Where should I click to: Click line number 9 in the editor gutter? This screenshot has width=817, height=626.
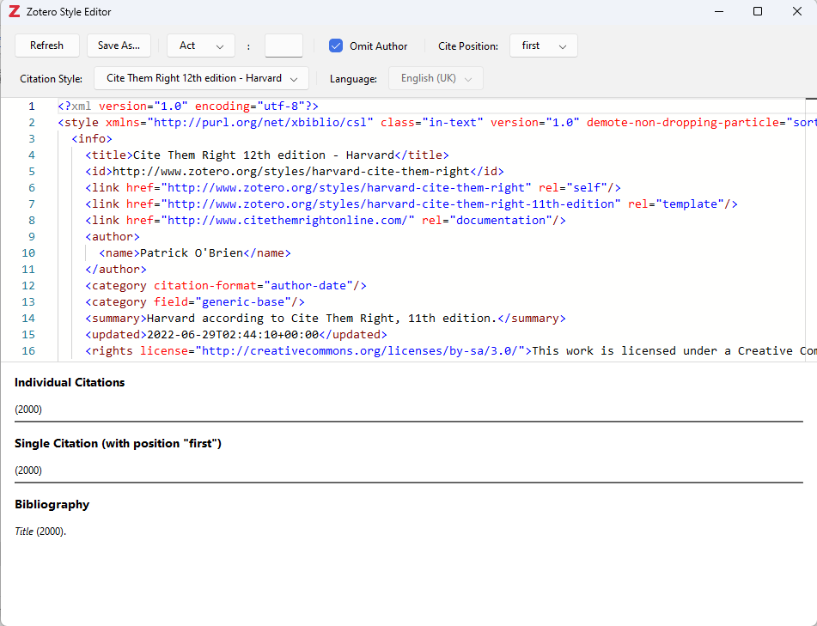31,236
